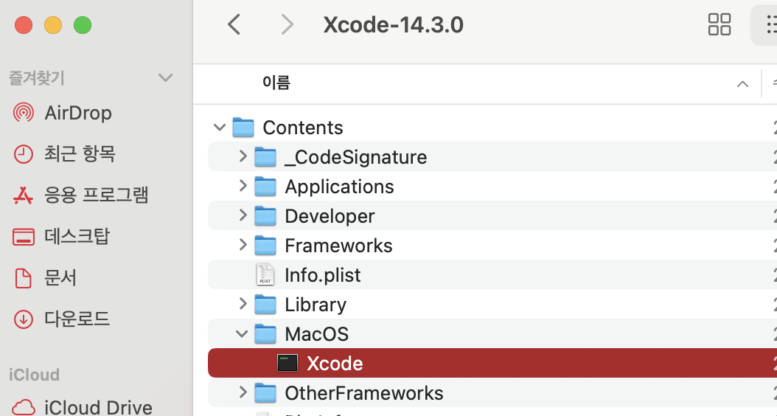Sort by the 이름 column header

tap(276, 83)
